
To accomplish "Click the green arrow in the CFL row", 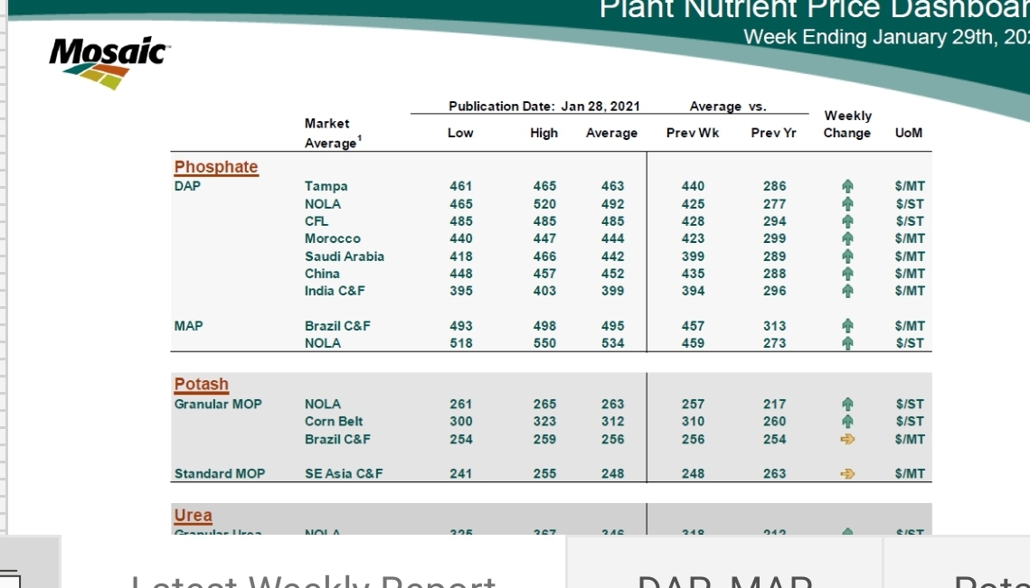I will click(847, 221).
